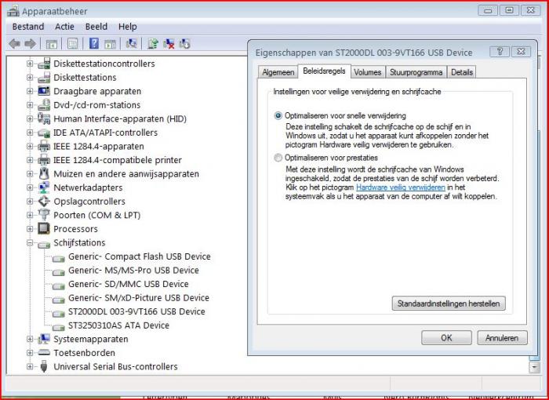Select Generic- Compact Flash USB Device

pyautogui.click(x=140, y=256)
